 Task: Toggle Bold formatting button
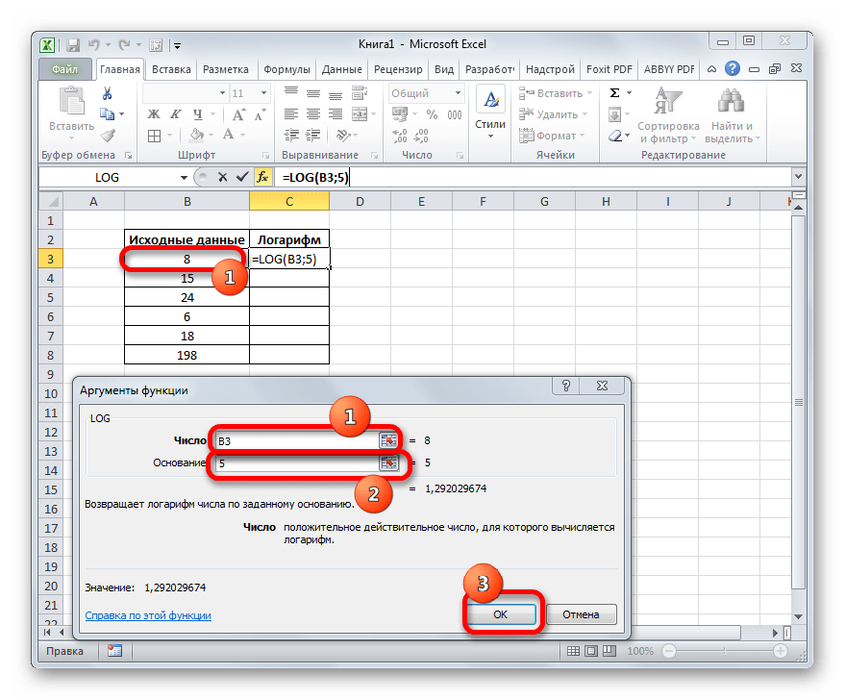pos(152,114)
